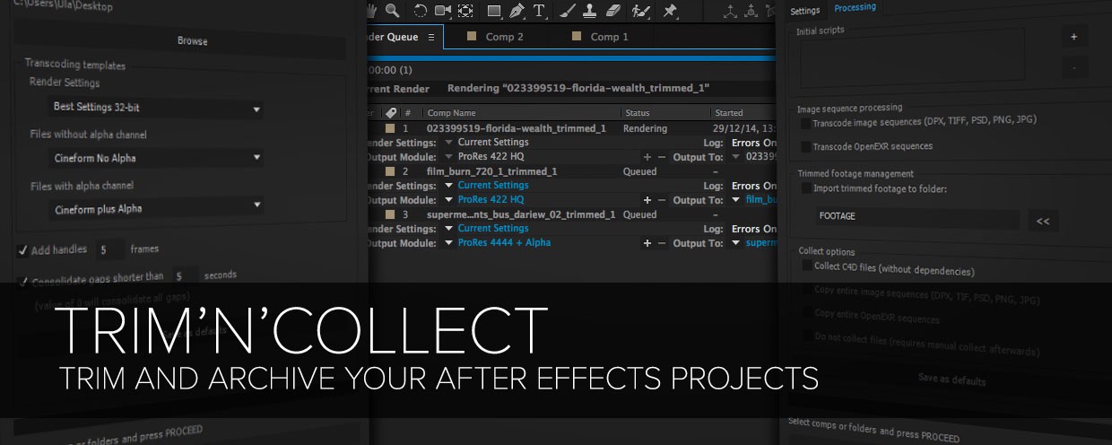Enable Collect C4D files checkbox

pos(805,266)
